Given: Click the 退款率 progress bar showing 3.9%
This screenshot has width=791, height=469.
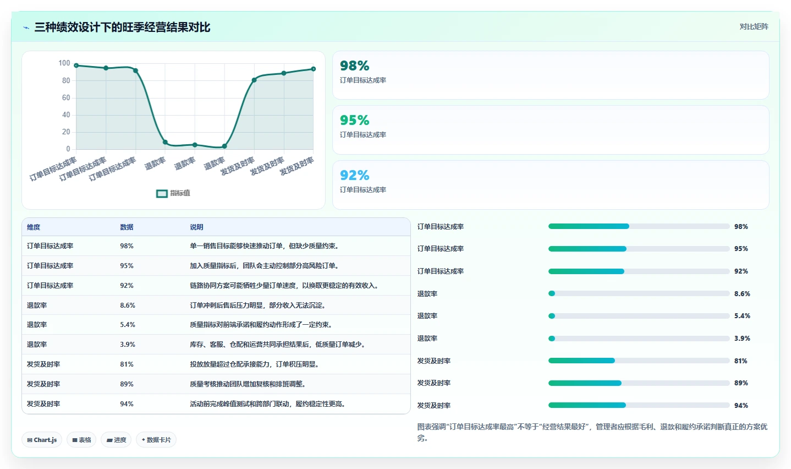Looking at the screenshot, I should click(639, 339).
